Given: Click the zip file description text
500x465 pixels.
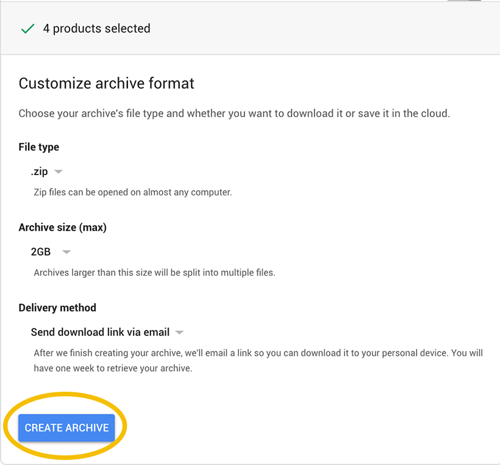Looking at the screenshot, I should pos(134,192).
